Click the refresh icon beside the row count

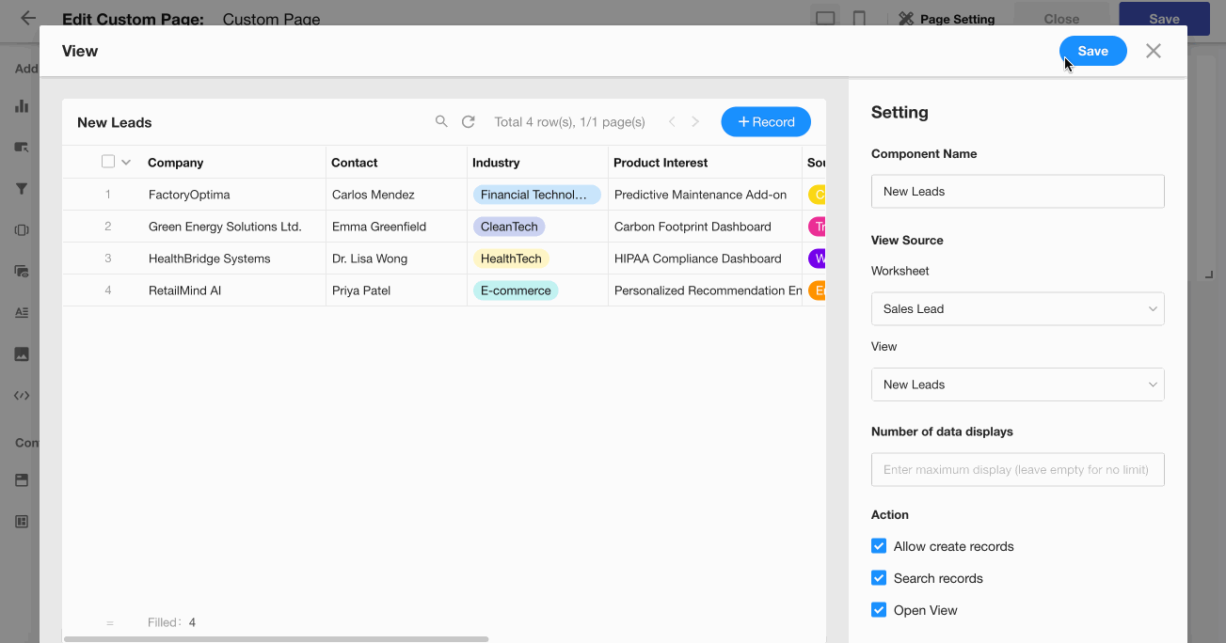pyautogui.click(x=468, y=122)
